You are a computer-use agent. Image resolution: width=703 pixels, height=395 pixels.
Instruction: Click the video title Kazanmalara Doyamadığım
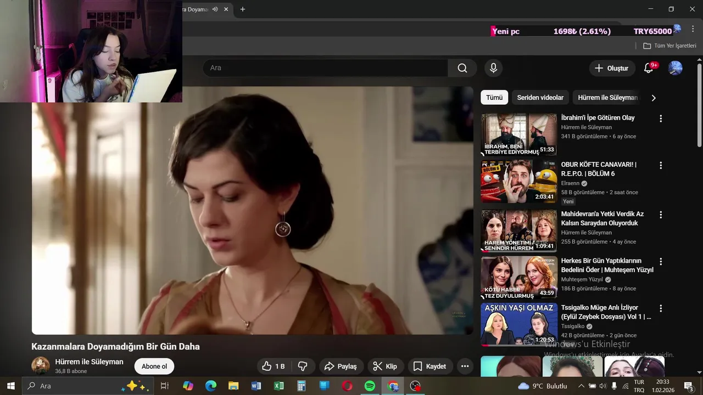point(115,347)
